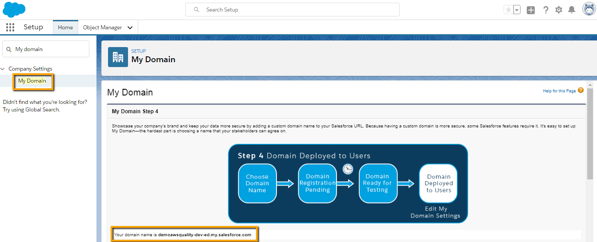Click the Domain Ready for Testing step
Viewport: 597px width, 242px height.
pos(377,183)
